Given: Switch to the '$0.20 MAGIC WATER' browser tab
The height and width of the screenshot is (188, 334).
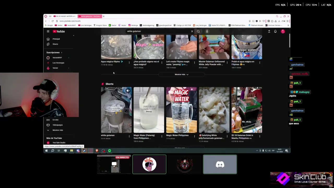Looking at the screenshot, I should [x=64, y=16].
